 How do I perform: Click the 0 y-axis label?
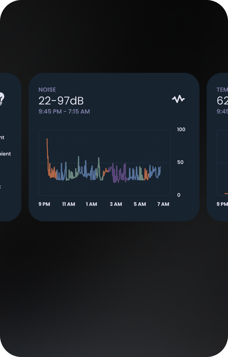(x=179, y=195)
